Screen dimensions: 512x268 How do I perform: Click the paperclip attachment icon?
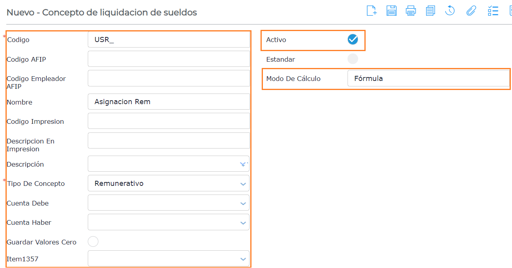[471, 11]
